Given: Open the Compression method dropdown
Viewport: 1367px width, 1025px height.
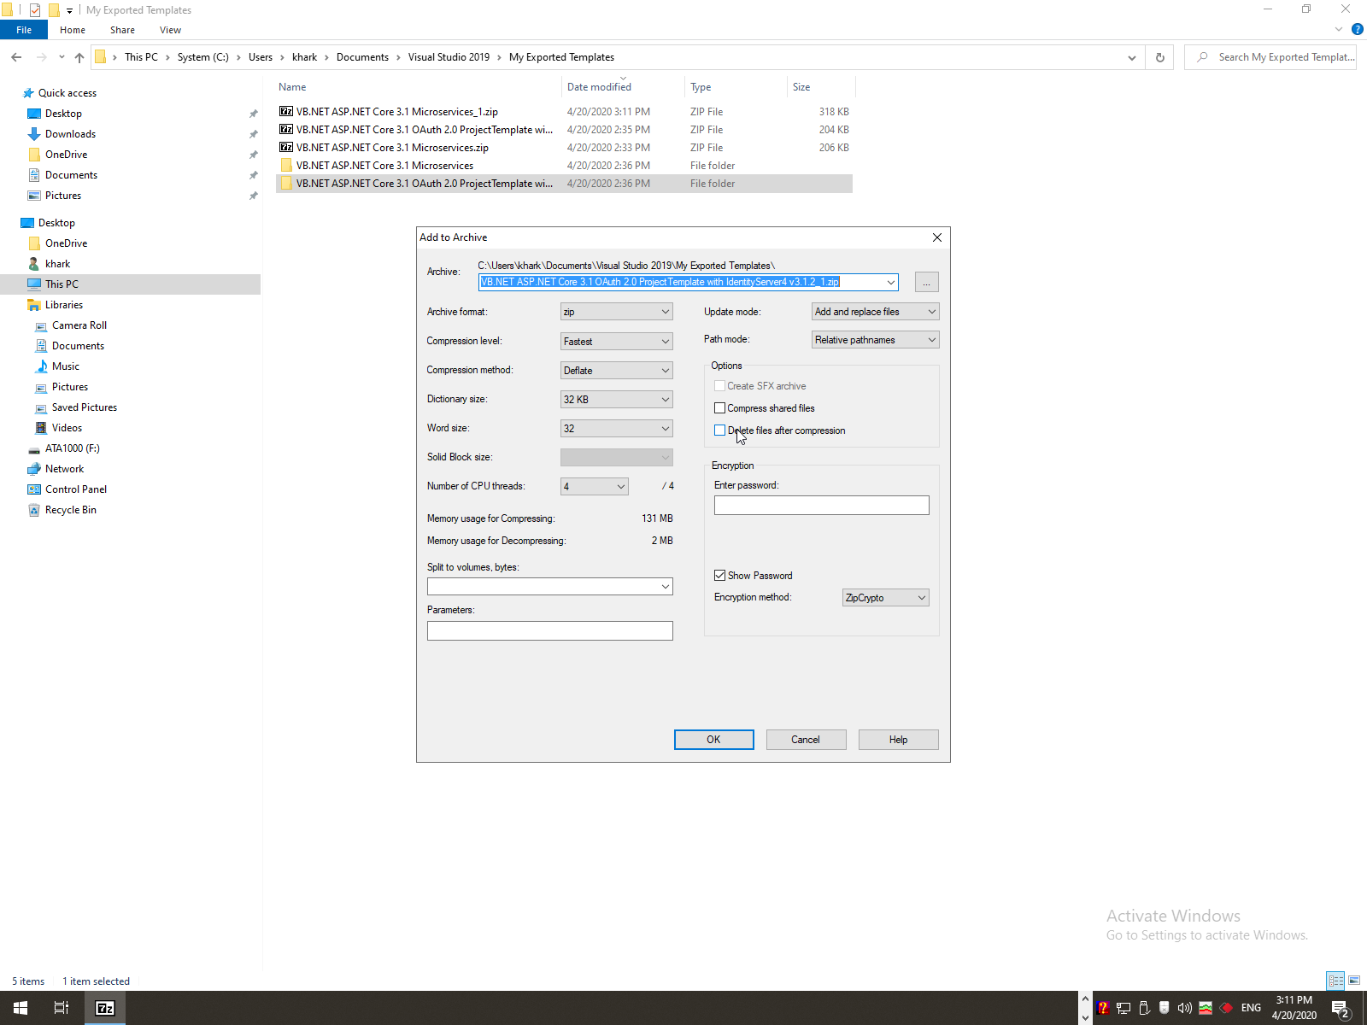Looking at the screenshot, I should [x=617, y=370].
